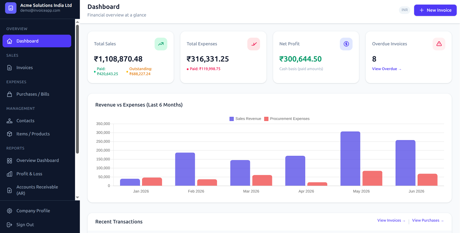The width and height of the screenshot is (460, 233).
Task: Click the Purchases / Bills bag icon
Action: [9, 94]
